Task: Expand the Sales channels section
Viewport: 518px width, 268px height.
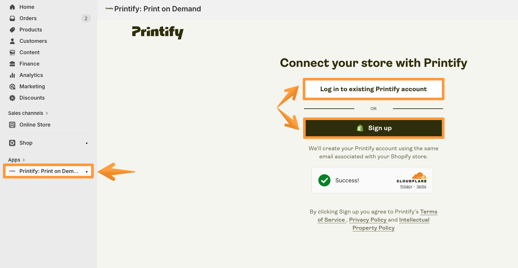Action: tap(28, 113)
